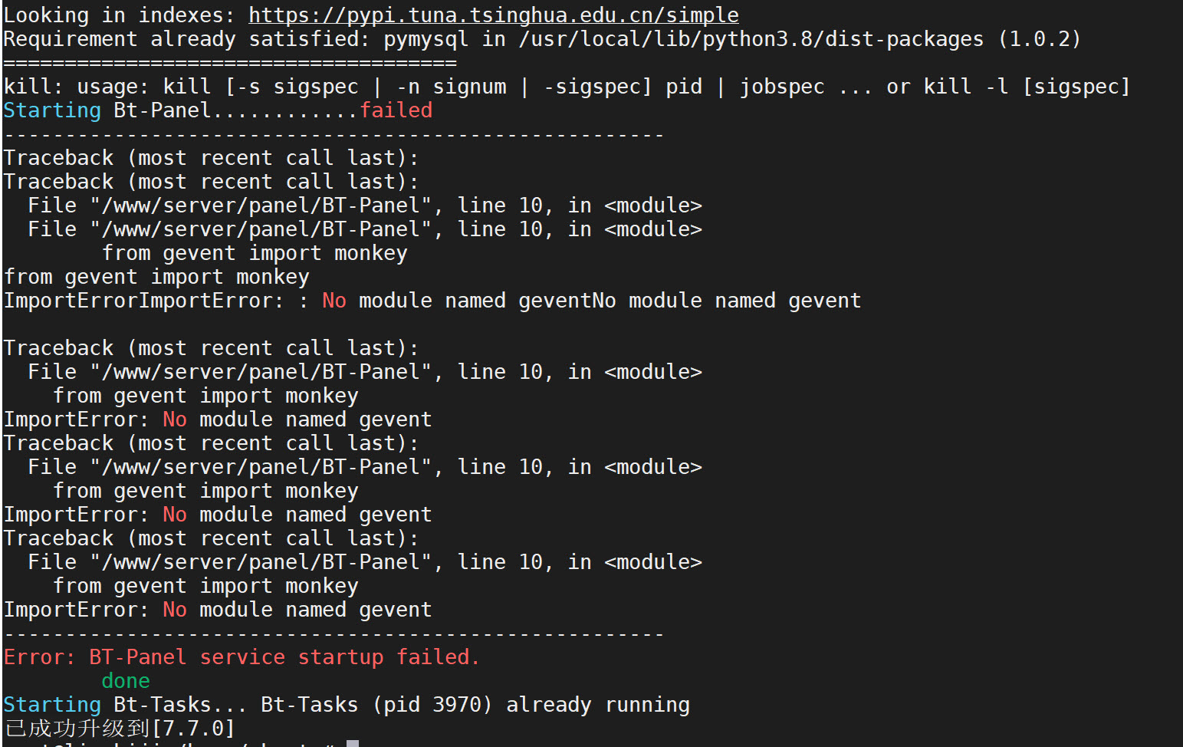Click the cyan "Starting" word before Bt-Panel

coord(52,110)
